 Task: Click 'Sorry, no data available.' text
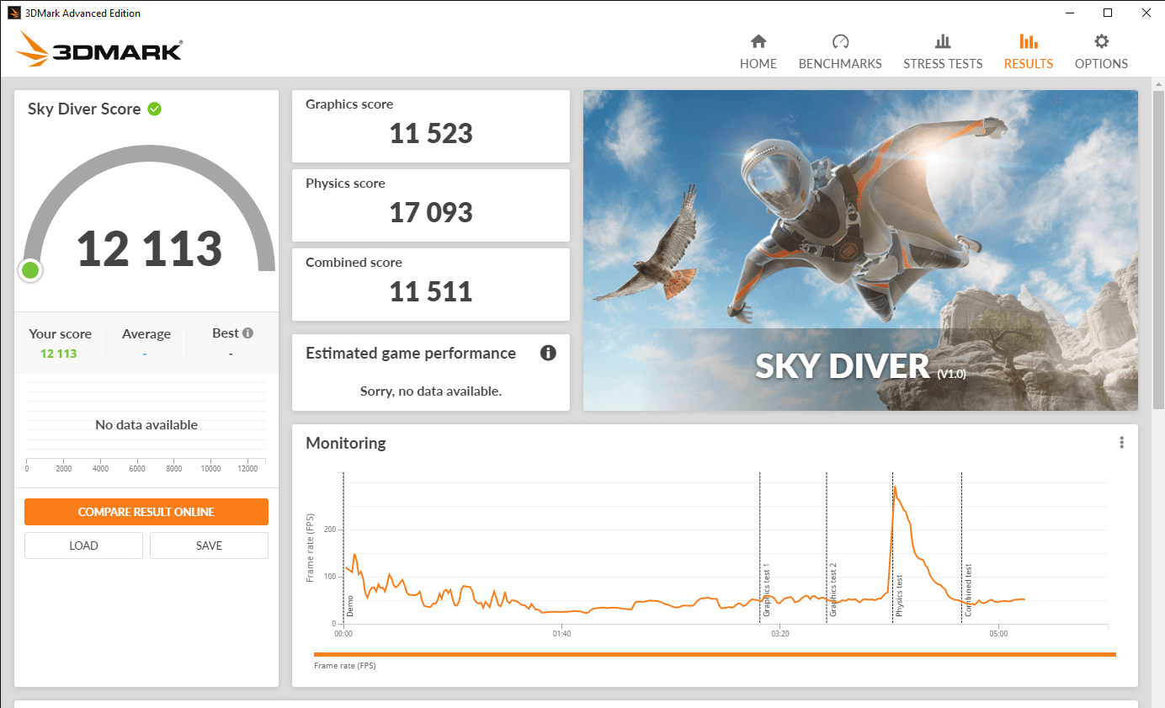pyautogui.click(x=431, y=391)
